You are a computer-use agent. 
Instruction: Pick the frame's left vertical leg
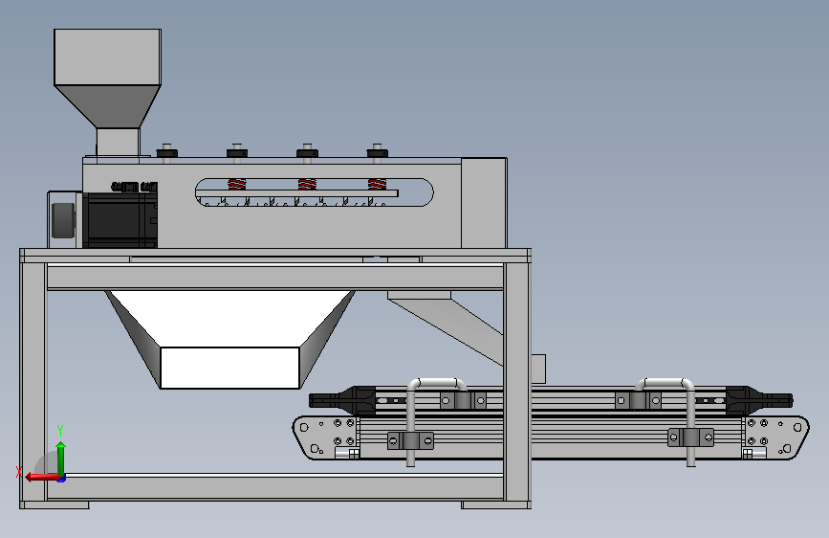point(33,381)
